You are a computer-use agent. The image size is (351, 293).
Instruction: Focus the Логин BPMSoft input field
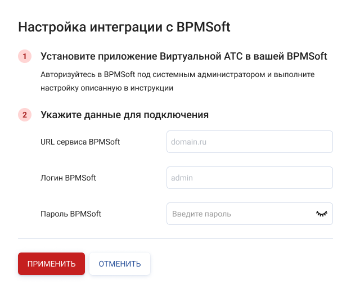coord(249,178)
